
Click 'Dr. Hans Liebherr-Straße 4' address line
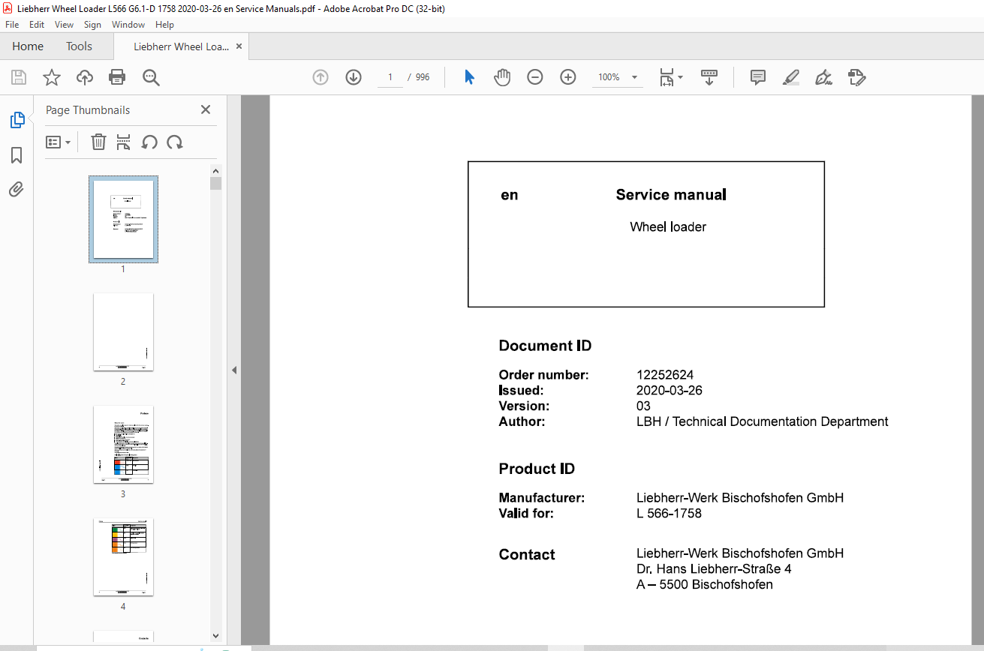tap(714, 569)
